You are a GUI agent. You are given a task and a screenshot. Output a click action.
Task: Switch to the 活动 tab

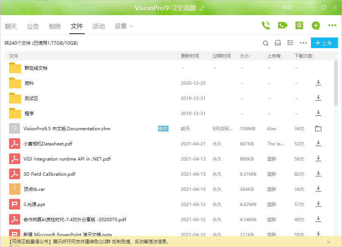click(99, 27)
